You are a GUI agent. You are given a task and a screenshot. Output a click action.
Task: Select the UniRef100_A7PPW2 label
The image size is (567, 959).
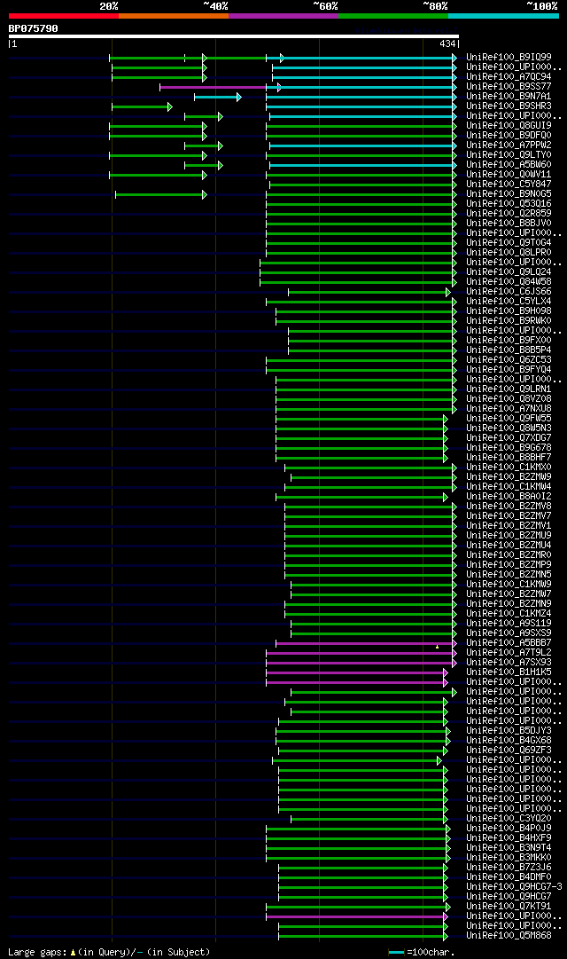(x=509, y=145)
